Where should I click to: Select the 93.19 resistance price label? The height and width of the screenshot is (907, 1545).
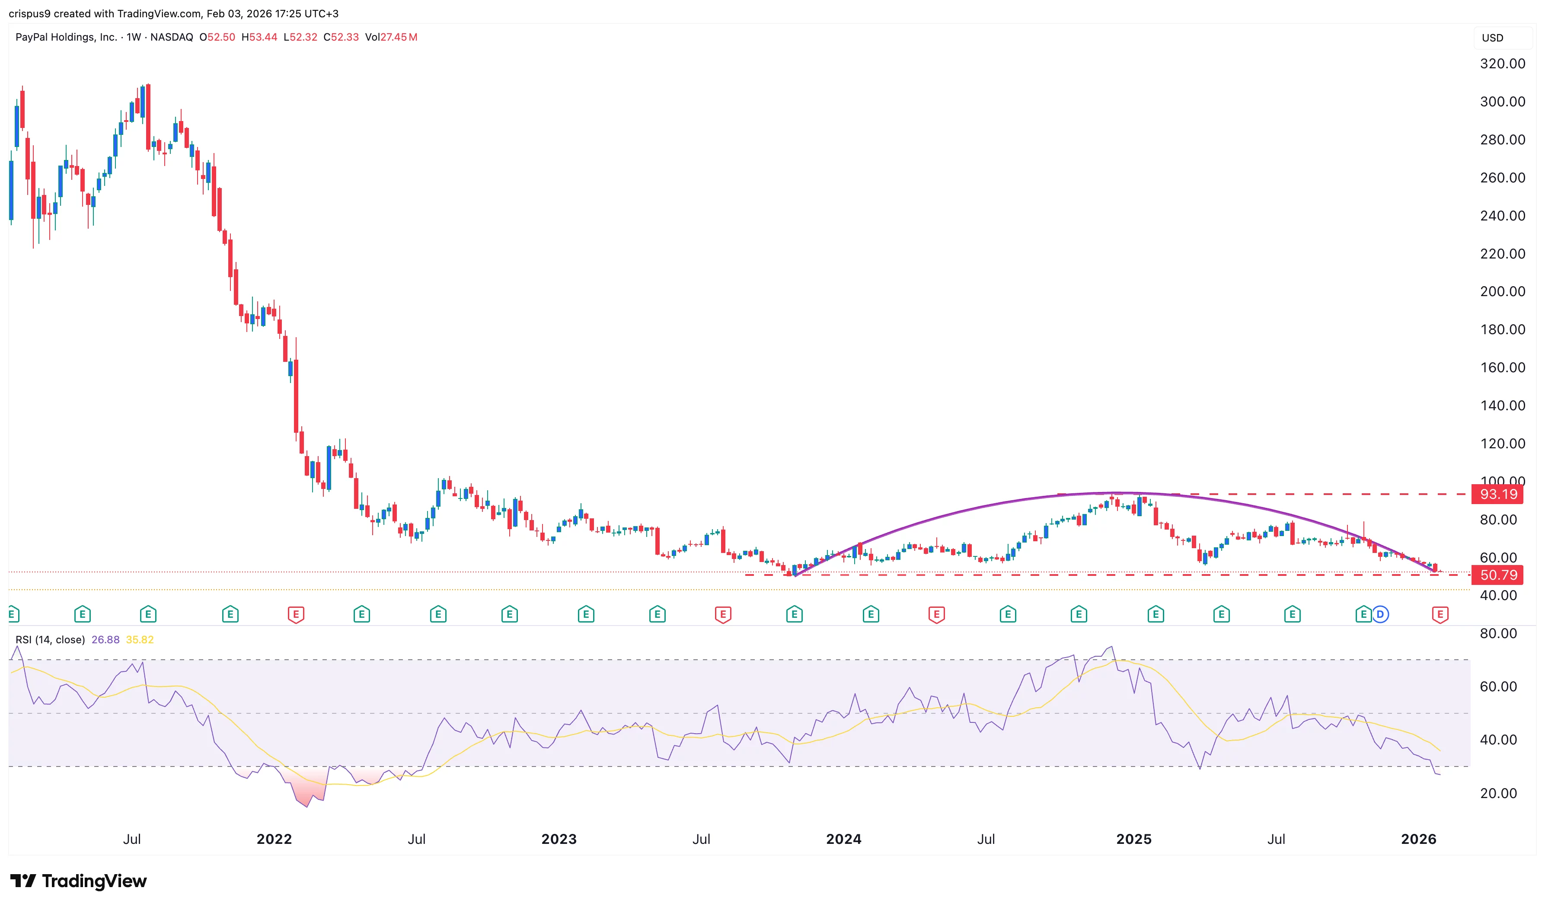tap(1498, 495)
